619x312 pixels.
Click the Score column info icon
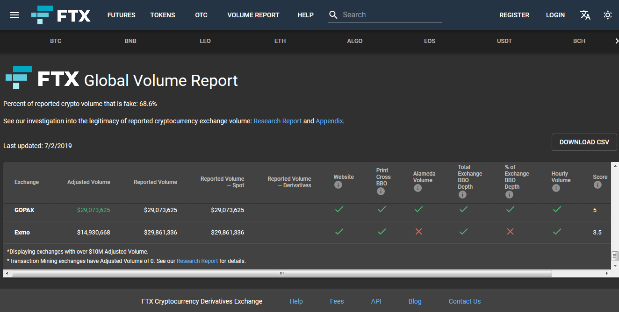597,184
